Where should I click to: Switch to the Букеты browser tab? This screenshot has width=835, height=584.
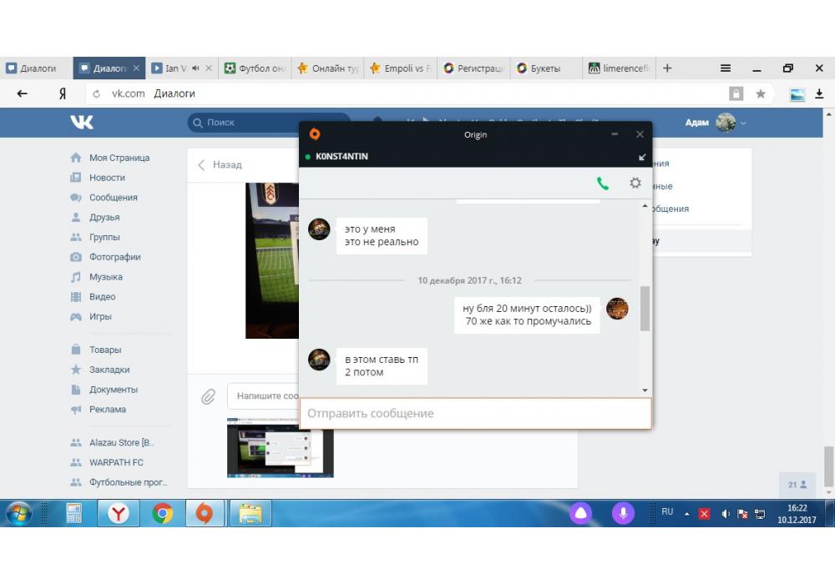(546, 68)
